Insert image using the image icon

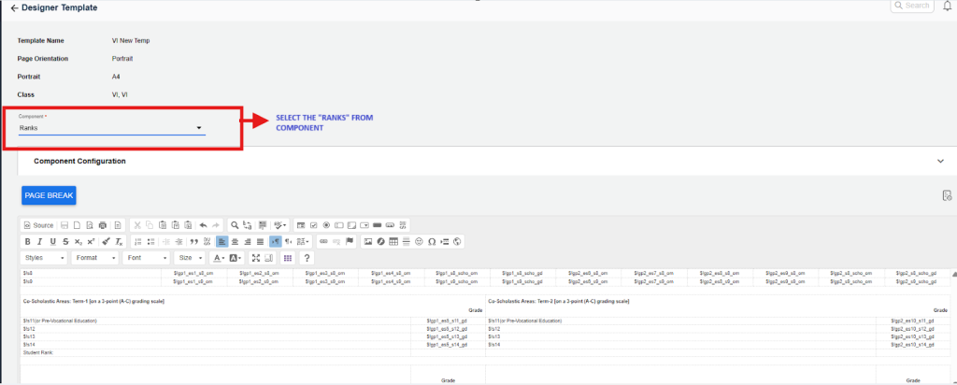click(x=368, y=241)
